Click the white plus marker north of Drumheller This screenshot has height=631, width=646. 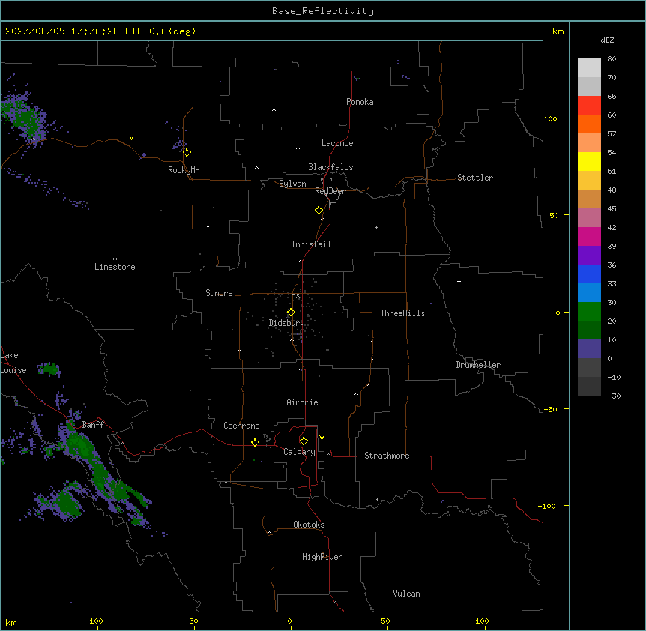point(459,281)
